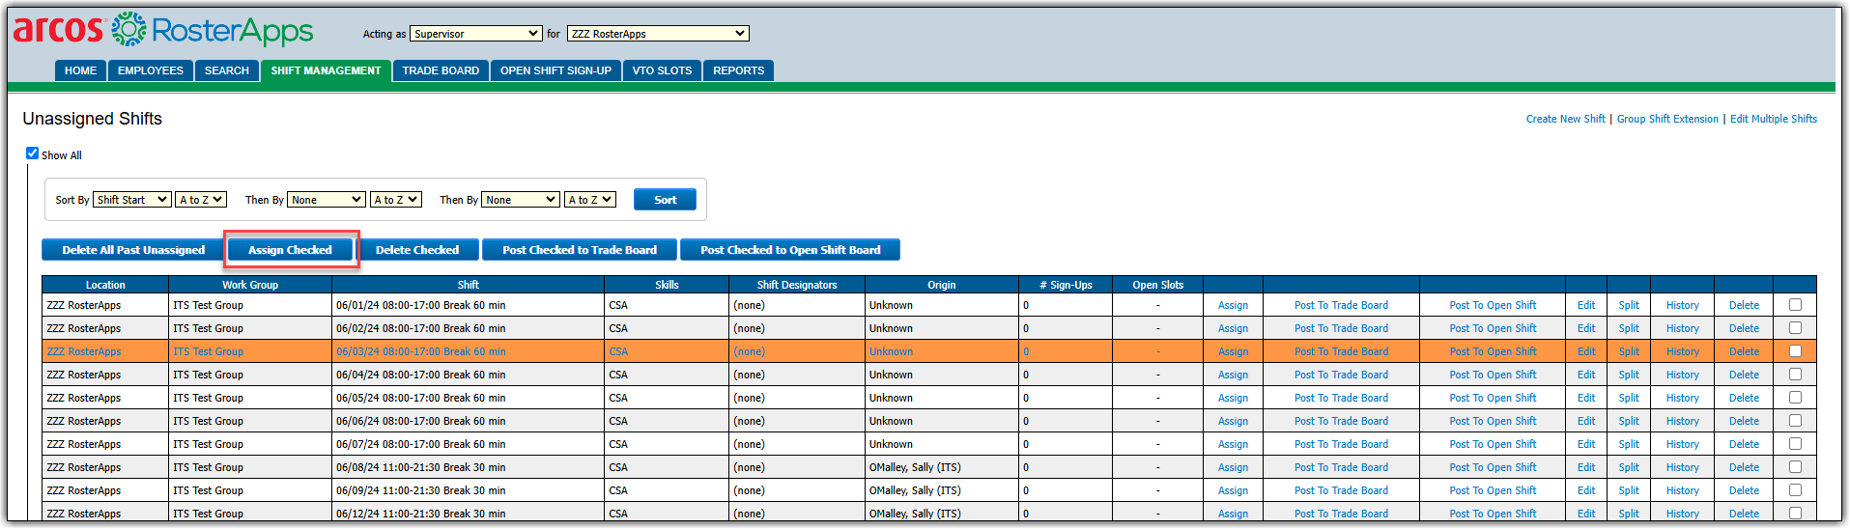
Task: Check the box for the 06/01/24 shift row
Action: pos(1795,305)
